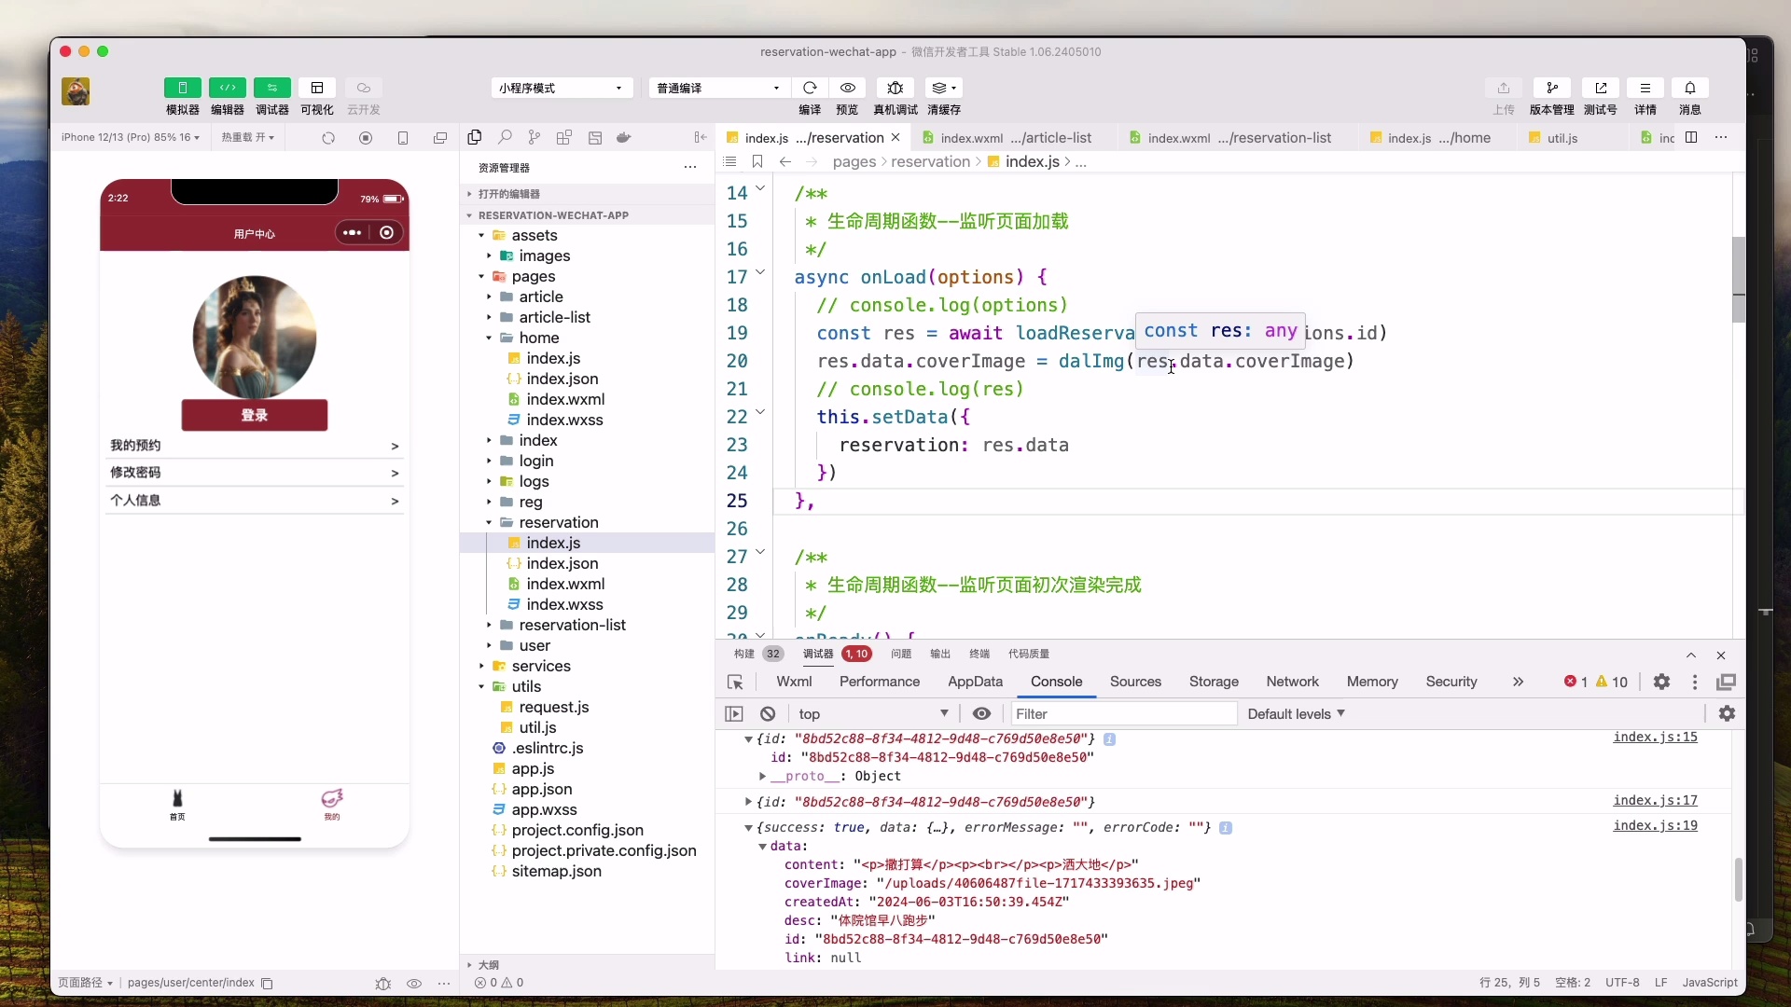Open the 普通编译 compile dropdown
The height and width of the screenshot is (1007, 1791).
[x=717, y=88]
